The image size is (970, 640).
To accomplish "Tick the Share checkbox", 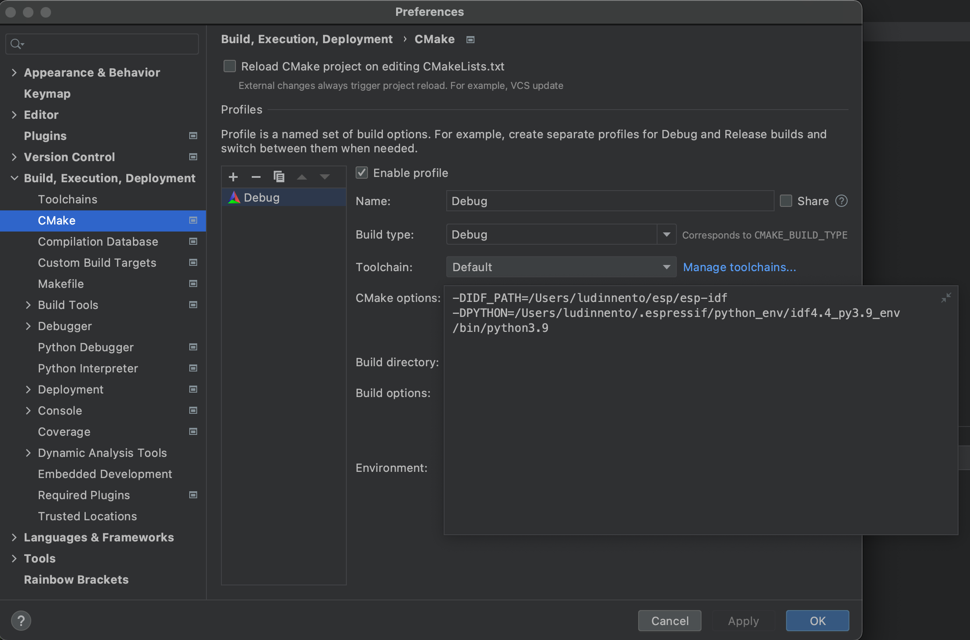I will pos(786,201).
